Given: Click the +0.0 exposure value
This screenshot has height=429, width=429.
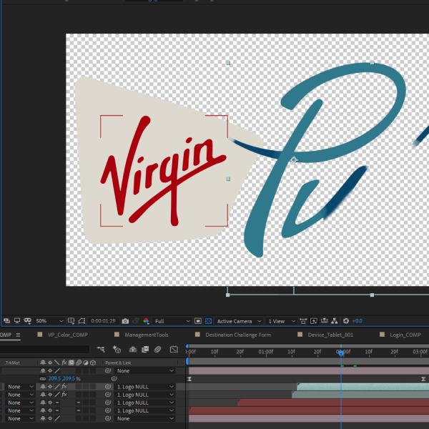Looking at the screenshot, I should point(357,321).
